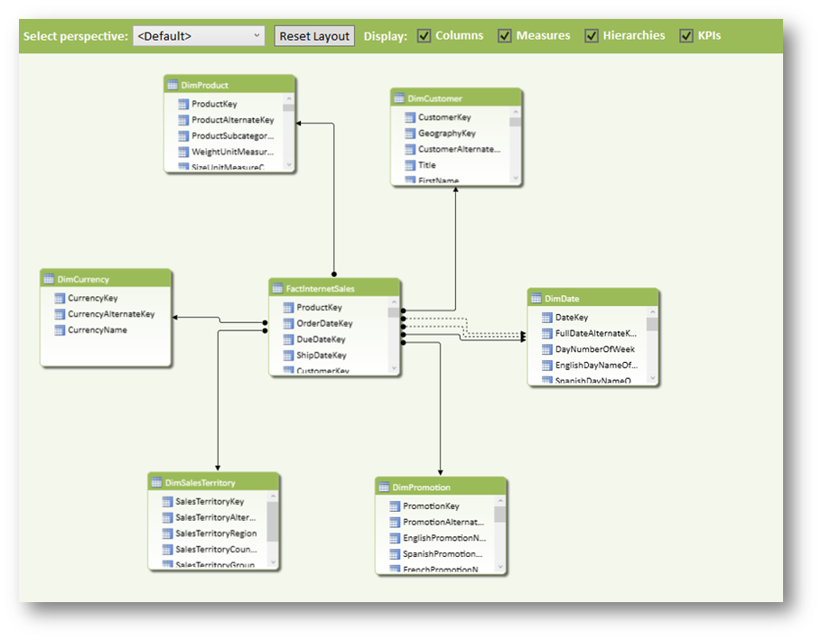Viewport: 821px width, 640px height.
Task: Click the table icon in DimCurrency header
Action: point(49,279)
